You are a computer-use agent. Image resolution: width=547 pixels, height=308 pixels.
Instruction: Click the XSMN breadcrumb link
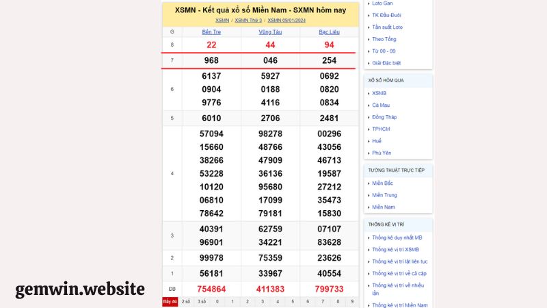pos(222,21)
